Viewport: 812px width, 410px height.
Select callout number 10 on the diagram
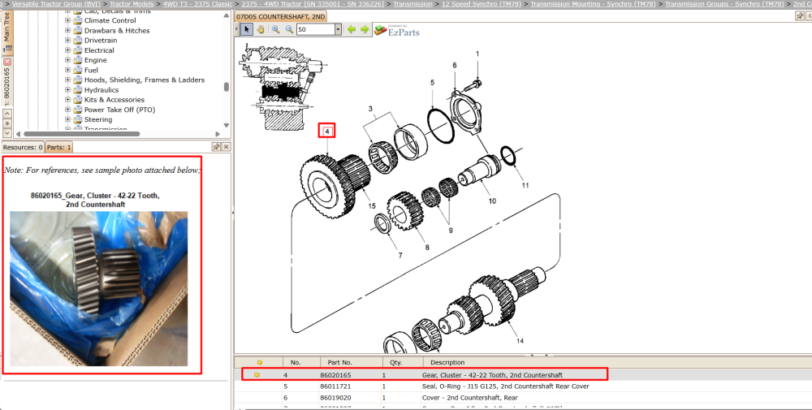[x=492, y=201]
